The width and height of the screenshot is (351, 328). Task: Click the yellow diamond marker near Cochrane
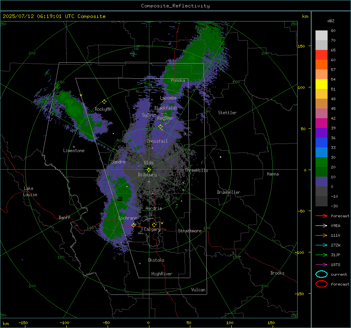coord(133,225)
